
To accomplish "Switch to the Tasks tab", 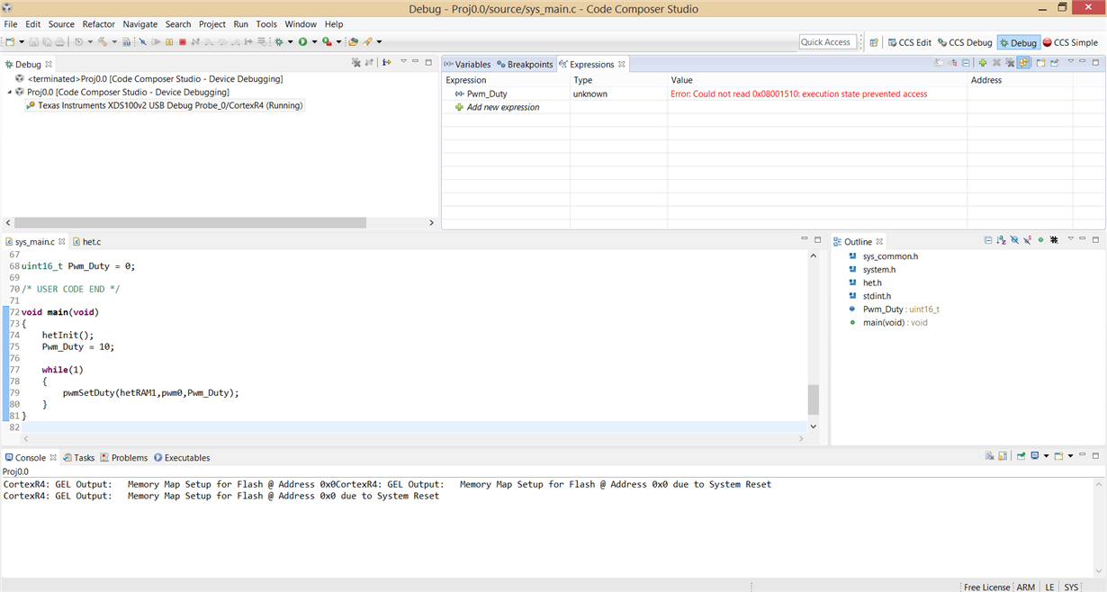I will pos(79,457).
